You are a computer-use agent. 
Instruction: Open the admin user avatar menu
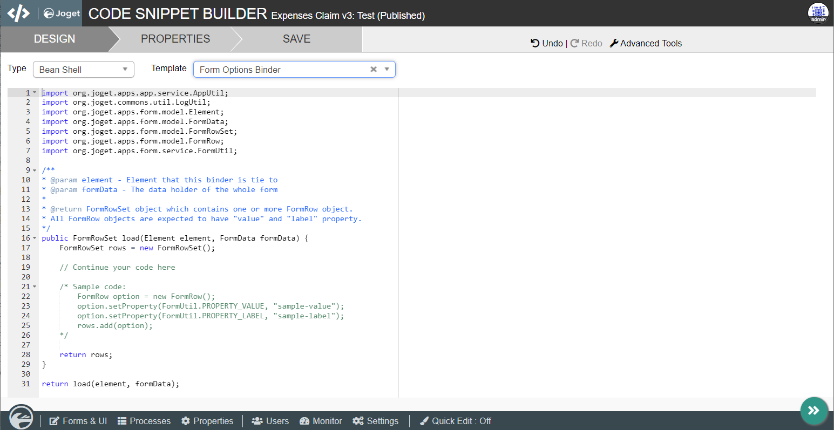pyautogui.click(x=818, y=13)
